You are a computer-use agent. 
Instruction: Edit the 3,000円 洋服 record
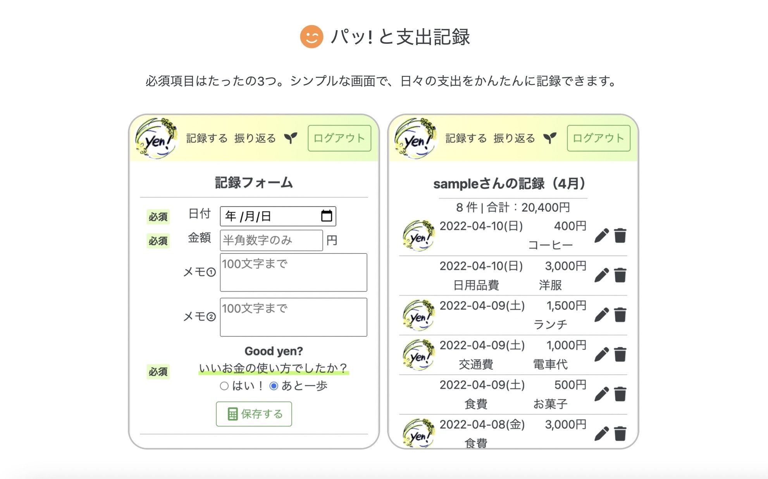pos(601,276)
